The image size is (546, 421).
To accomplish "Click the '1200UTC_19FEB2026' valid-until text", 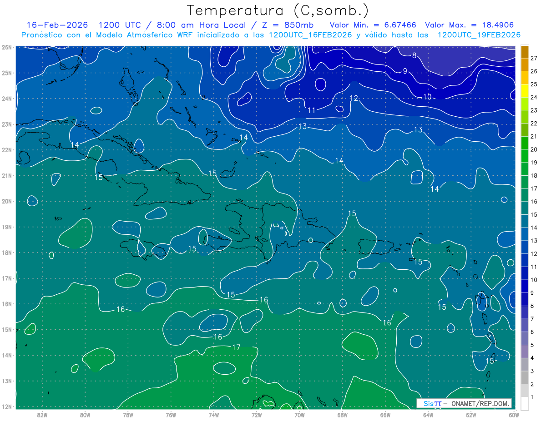I will (479, 35).
